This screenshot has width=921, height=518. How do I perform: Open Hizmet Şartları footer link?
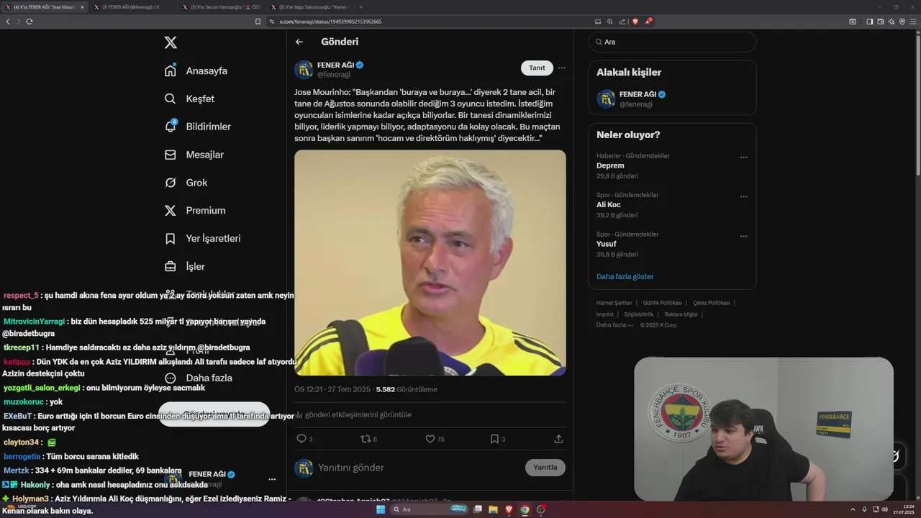(614, 303)
